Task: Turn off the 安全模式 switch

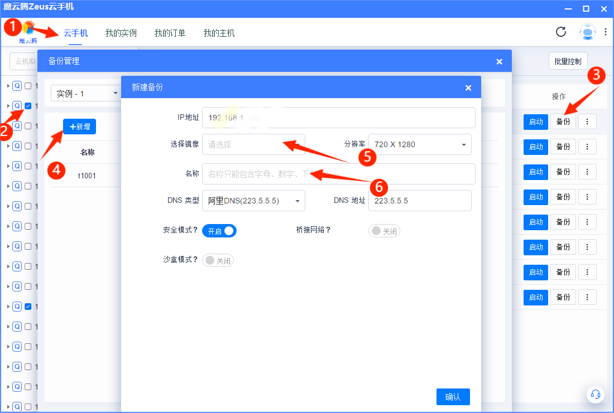Action: click(219, 231)
